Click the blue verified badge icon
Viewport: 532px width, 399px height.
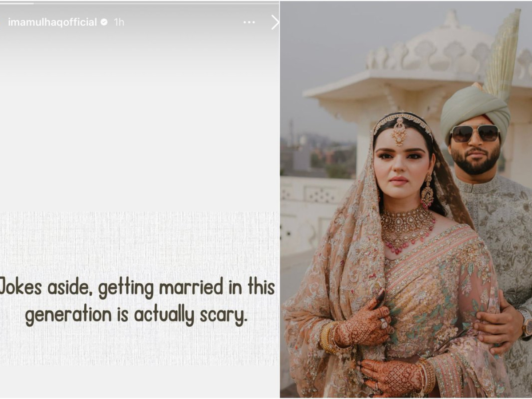pos(104,22)
